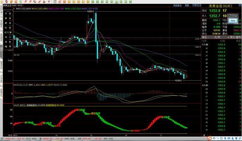Open the 周期 period selector above chart
The image size is (242, 141).
point(187,5)
